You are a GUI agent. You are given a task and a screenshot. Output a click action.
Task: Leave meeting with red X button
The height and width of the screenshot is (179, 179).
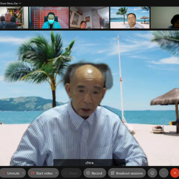pyautogui.click(x=175, y=173)
